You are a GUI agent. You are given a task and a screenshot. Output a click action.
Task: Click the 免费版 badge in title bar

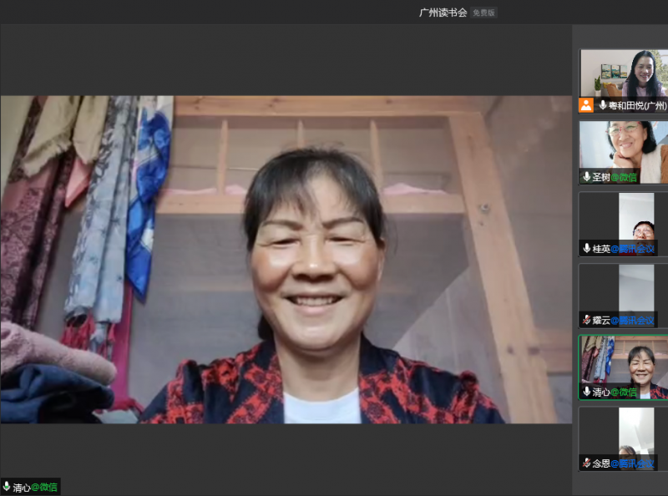pos(483,13)
